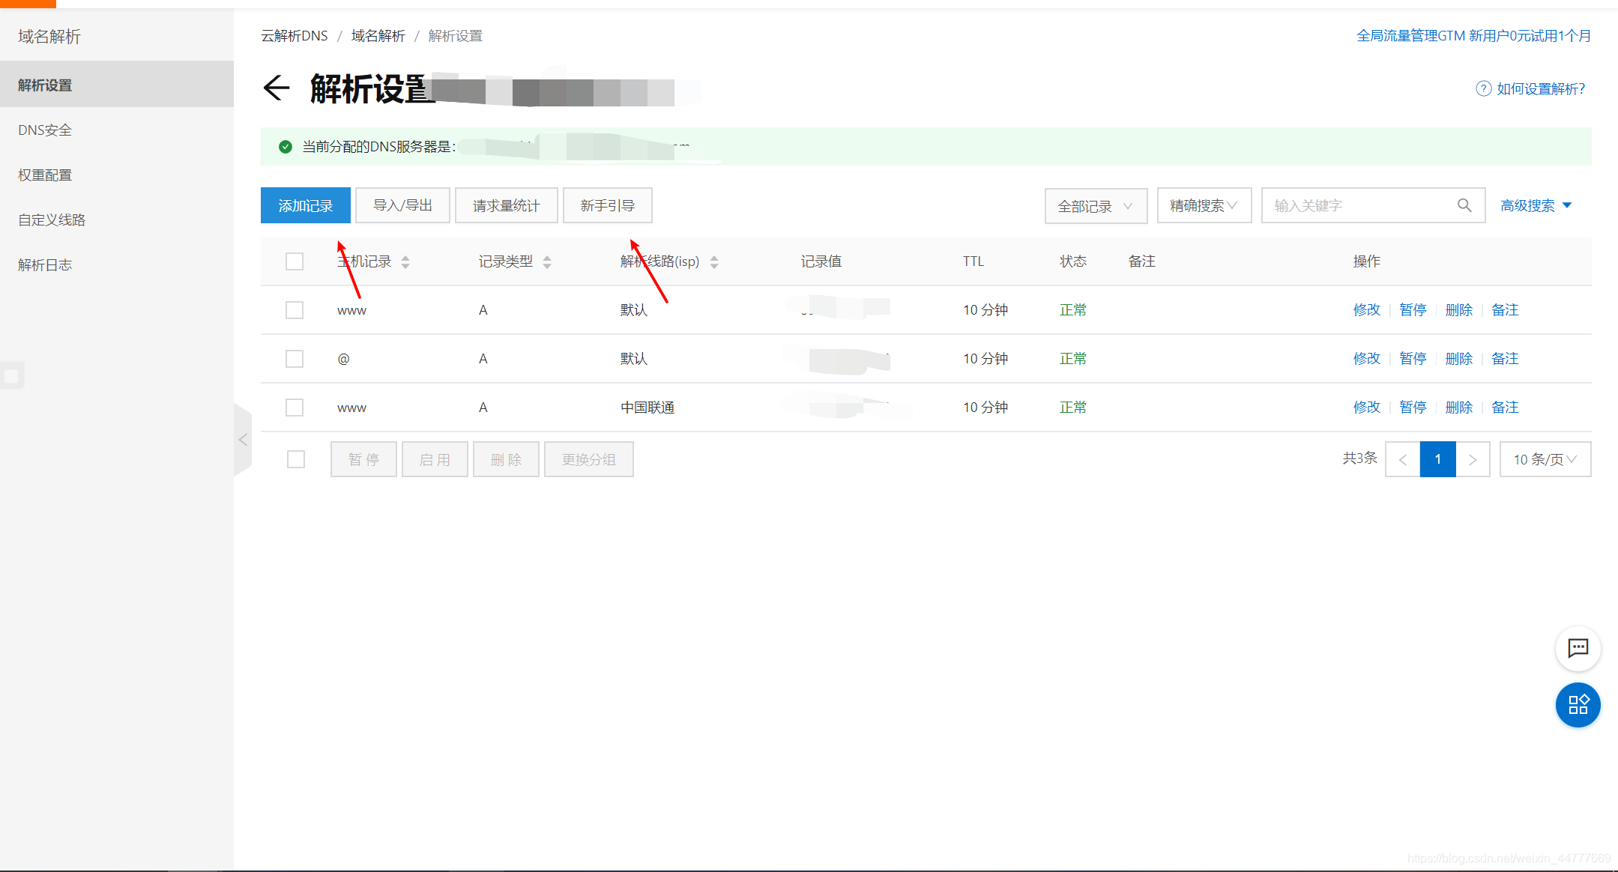Click 域名解析 breadcrumb link
The height and width of the screenshot is (872, 1618).
(378, 36)
